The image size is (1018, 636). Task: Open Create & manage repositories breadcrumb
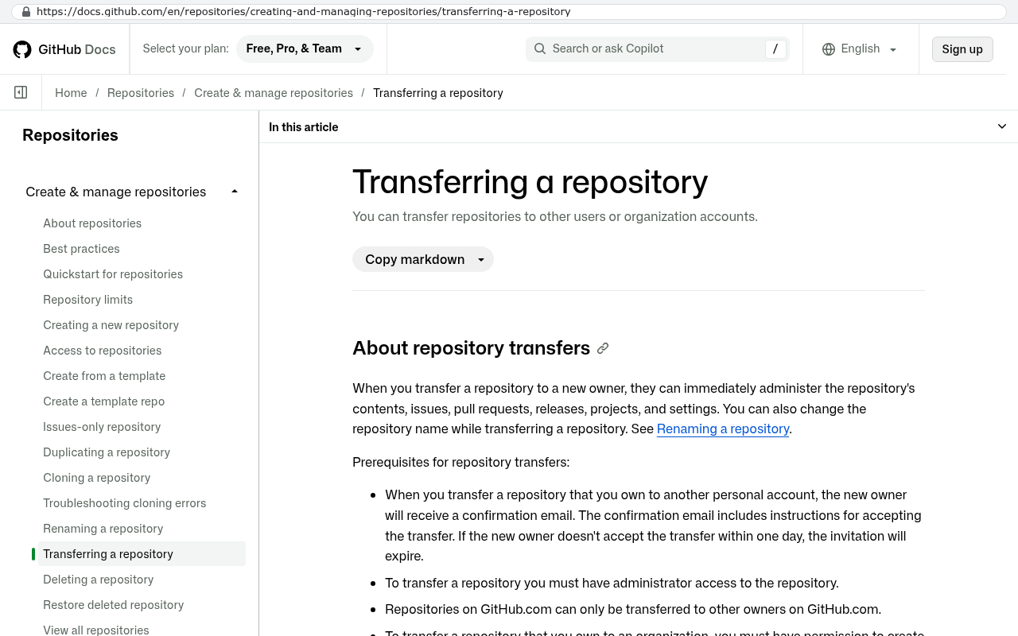click(274, 93)
